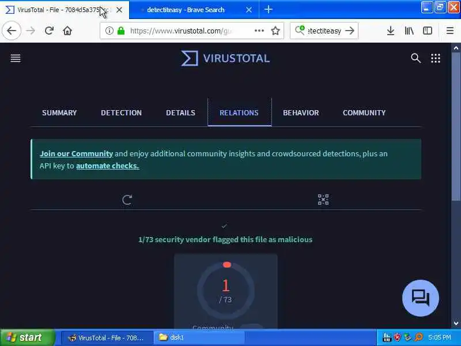Click the detectiteasy search field

pos(324,31)
